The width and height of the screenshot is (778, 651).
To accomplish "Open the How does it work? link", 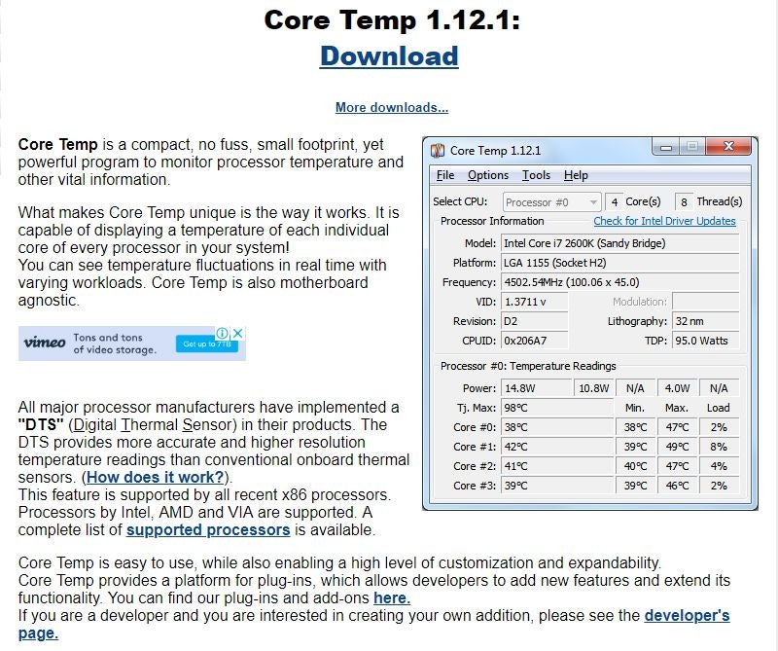I will pyautogui.click(x=156, y=477).
